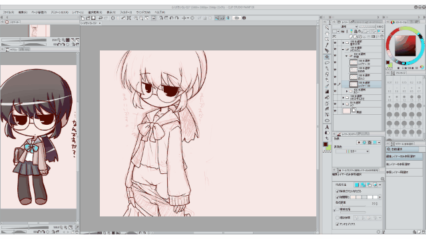Click the 色の誤差 (color margin) slider

coord(352,205)
